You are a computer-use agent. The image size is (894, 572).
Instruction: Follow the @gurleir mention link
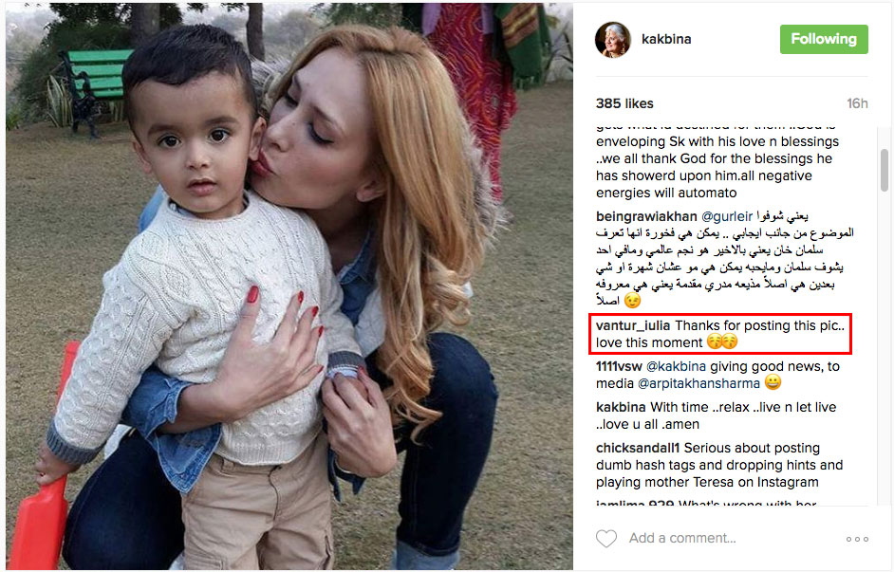pos(727,216)
